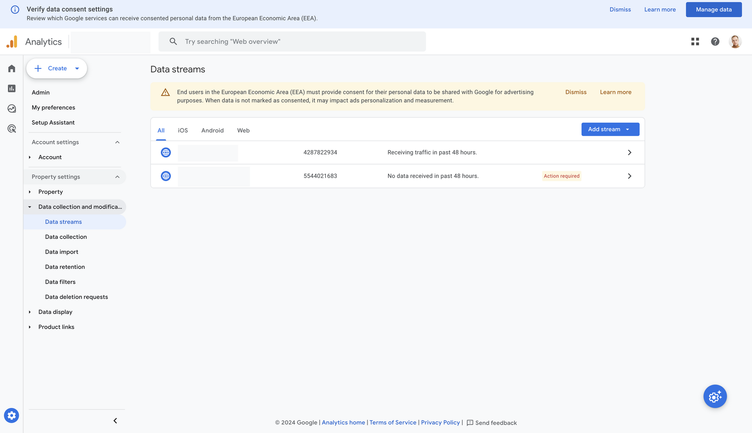Open Analytics help

tap(715, 41)
